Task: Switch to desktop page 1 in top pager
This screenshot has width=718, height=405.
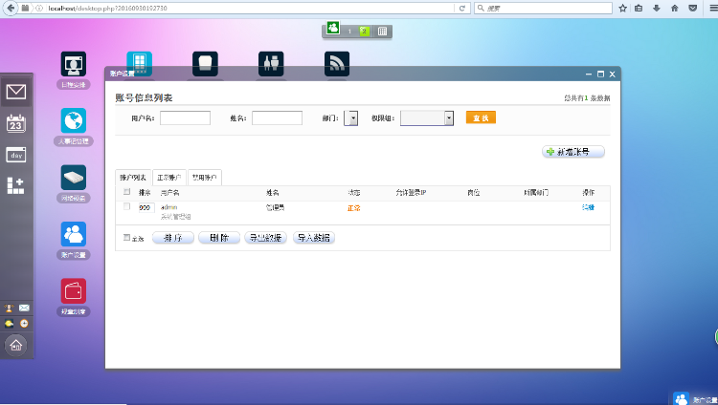Action: point(349,32)
